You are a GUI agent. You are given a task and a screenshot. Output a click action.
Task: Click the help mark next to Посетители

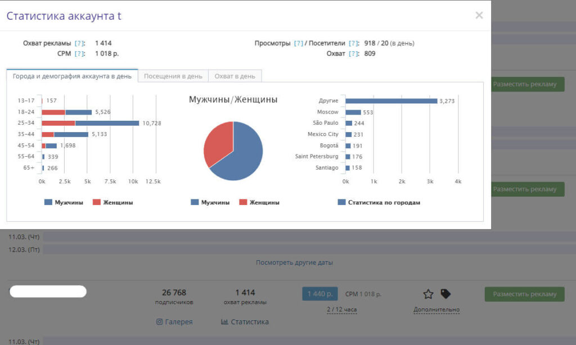pyautogui.click(x=353, y=43)
